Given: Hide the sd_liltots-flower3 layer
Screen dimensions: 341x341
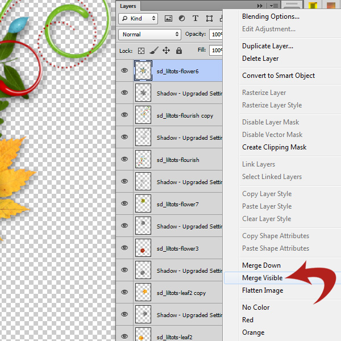Looking at the screenshot, I should pos(124,248).
